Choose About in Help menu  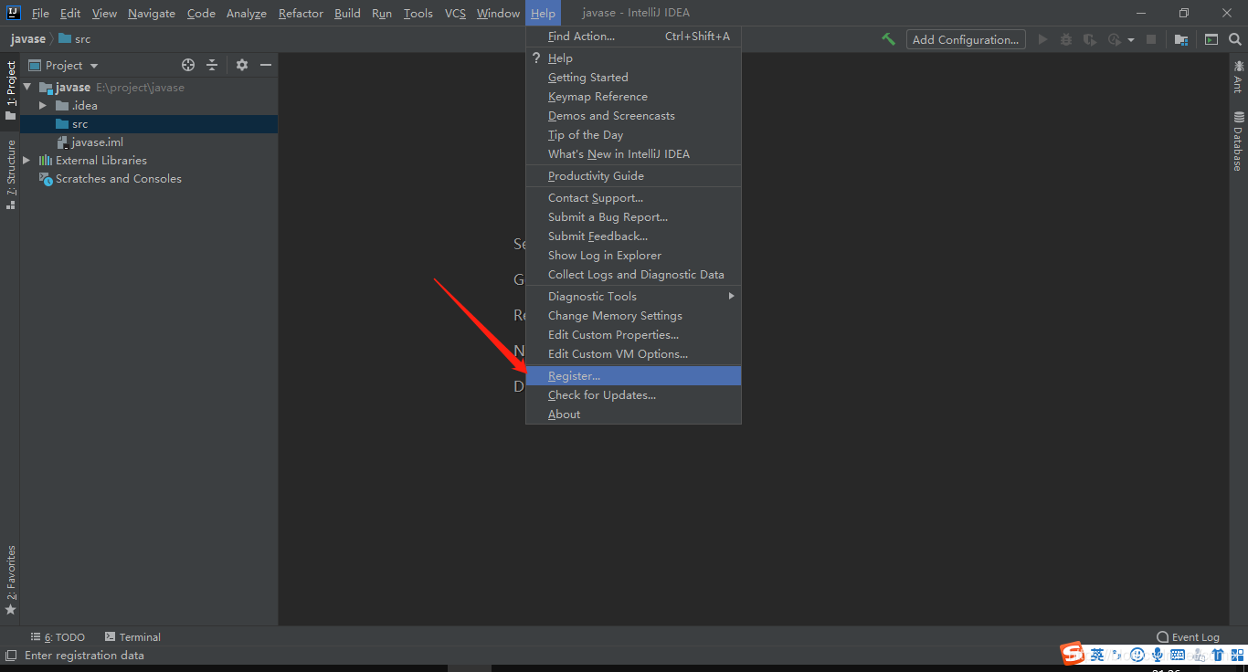pos(633,415)
